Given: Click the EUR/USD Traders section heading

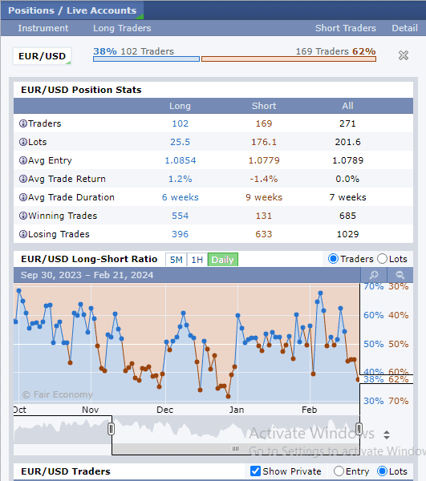Looking at the screenshot, I should click(x=66, y=471).
